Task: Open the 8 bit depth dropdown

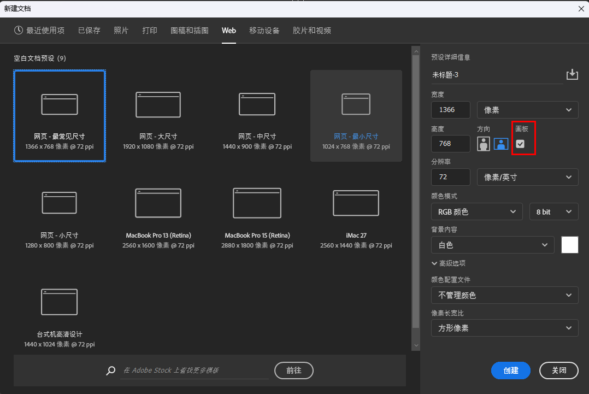Action: pyautogui.click(x=553, y=212)
